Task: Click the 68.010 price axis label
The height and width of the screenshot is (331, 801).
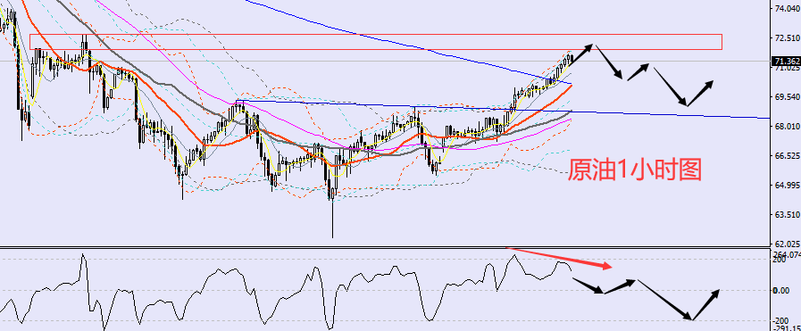Action: point(788,126)
